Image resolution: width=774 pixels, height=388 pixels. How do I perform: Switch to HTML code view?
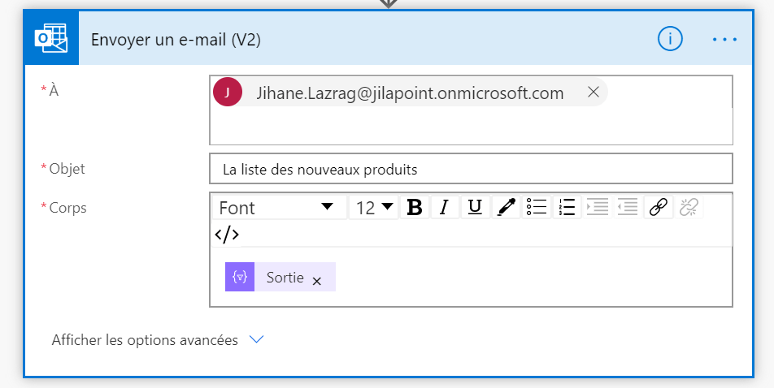tap(227, 235)
